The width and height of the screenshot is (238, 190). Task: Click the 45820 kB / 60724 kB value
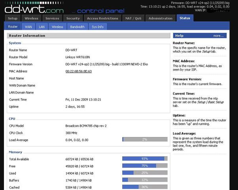79,166
